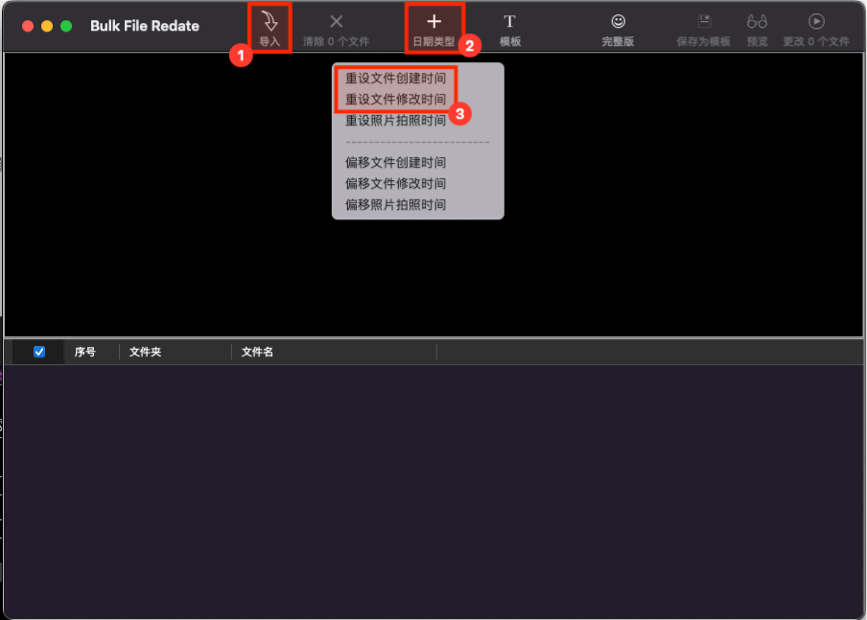Select 偏移照片拍照时间 menu option
This screenshot has width=867, height=620.
pyautogui.click(x=395, y=204)
